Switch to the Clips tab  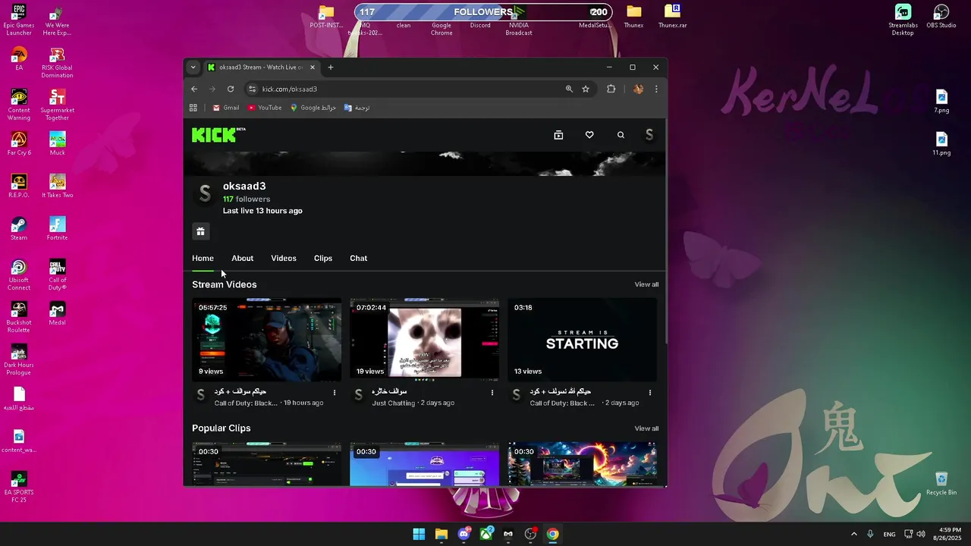point(323,259)
